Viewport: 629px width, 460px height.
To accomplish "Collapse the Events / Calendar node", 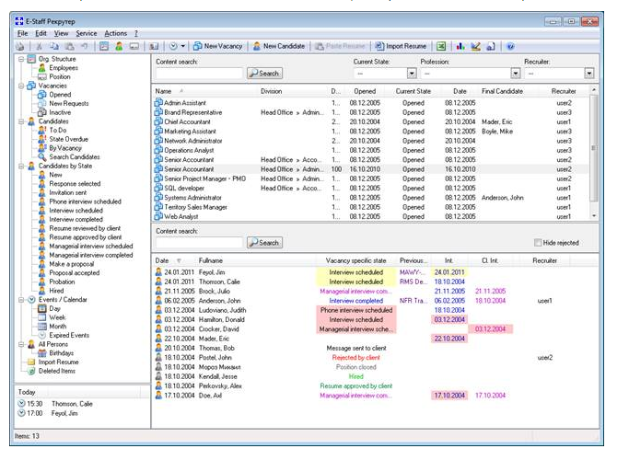I will coord(21,300).
